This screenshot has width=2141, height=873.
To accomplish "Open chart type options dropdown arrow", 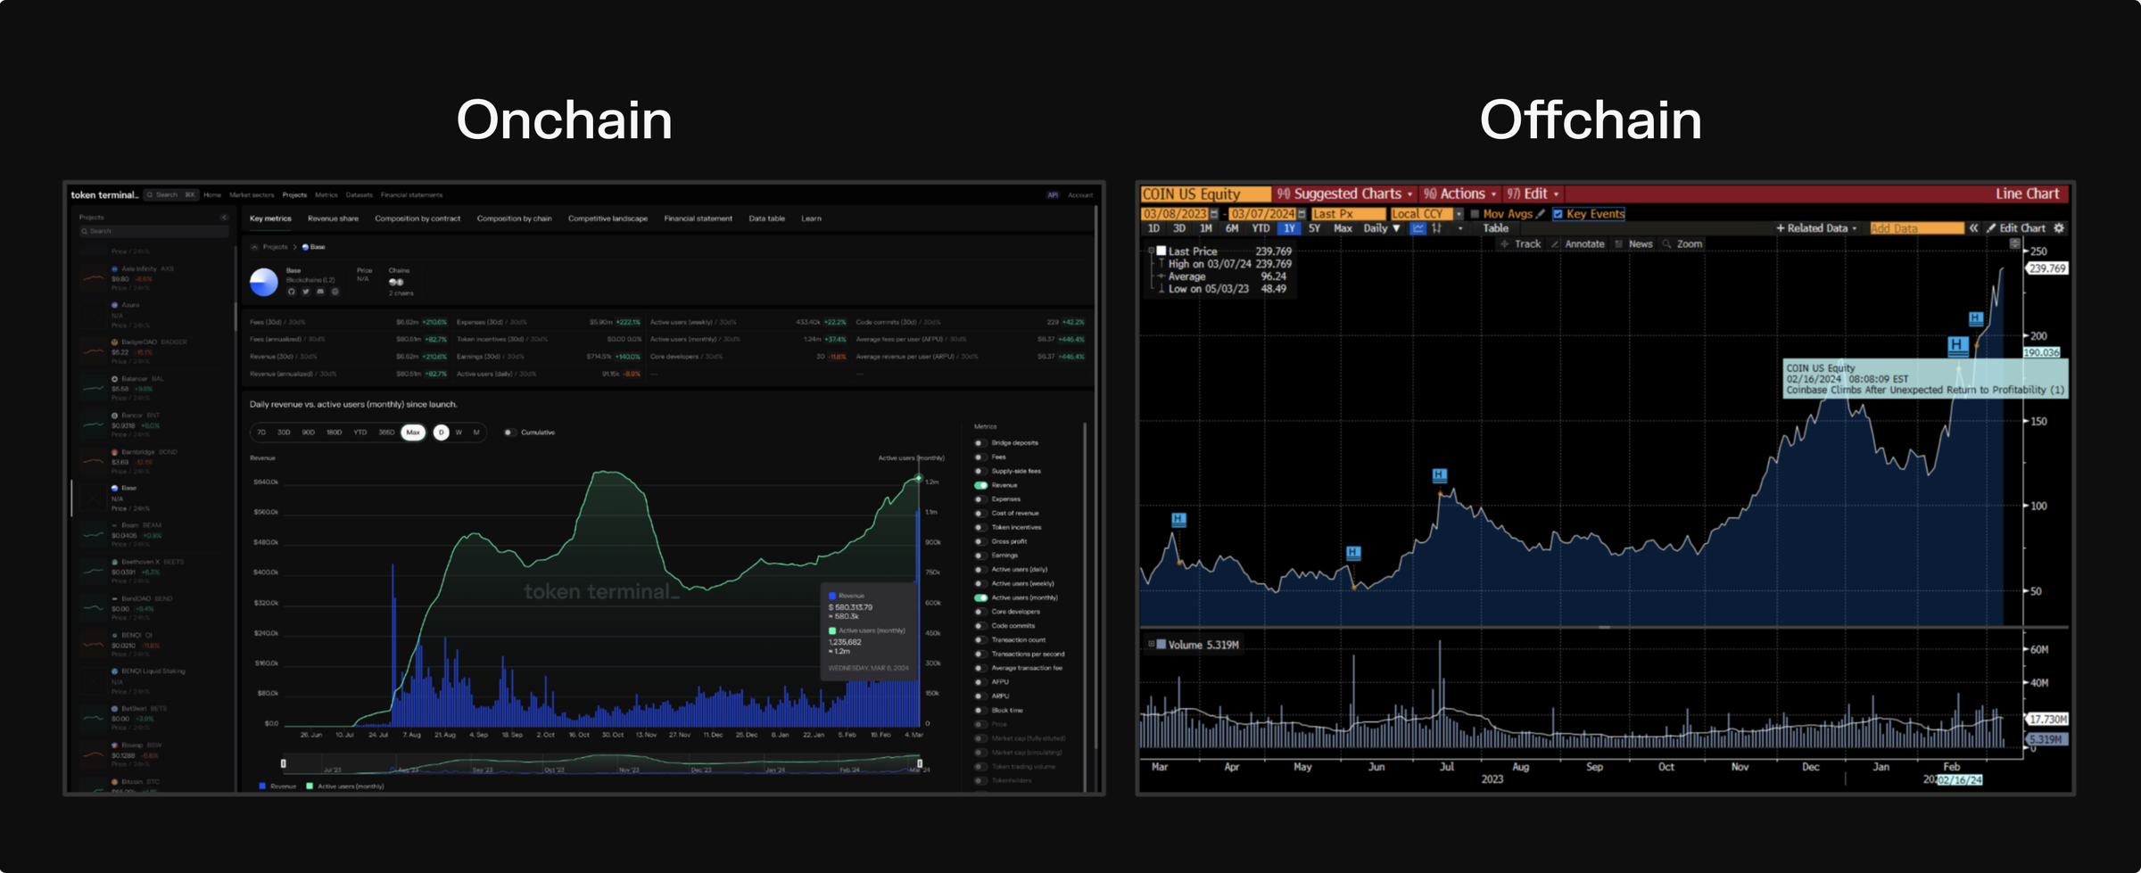I will tap(1460, 228).
